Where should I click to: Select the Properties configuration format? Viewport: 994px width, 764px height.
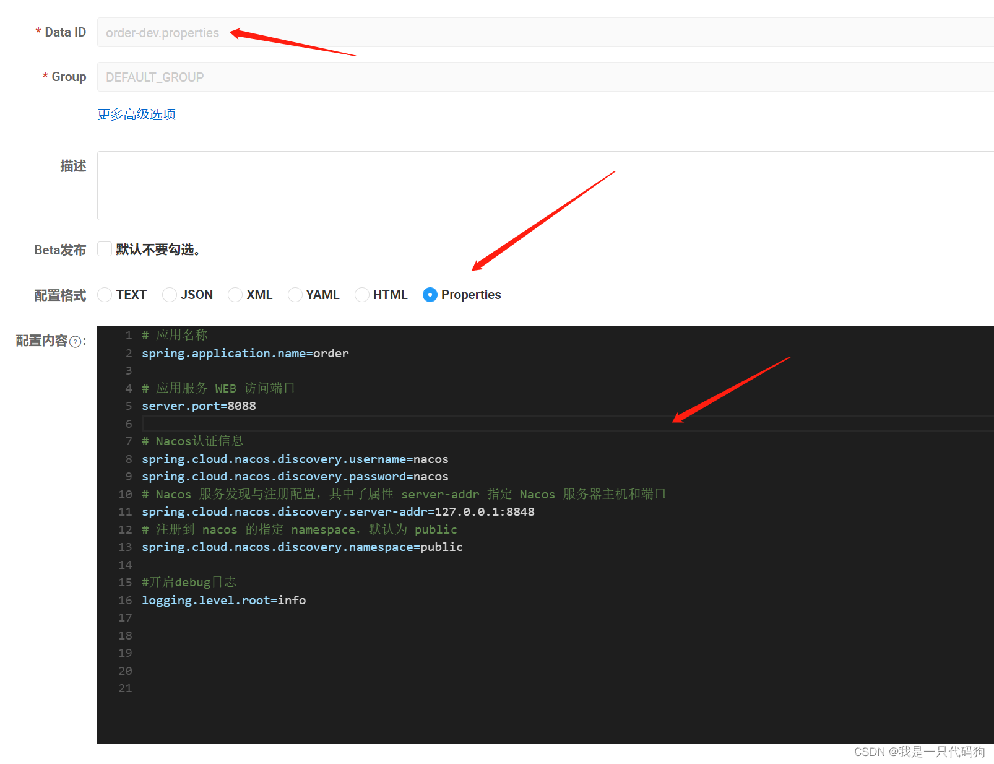pyautogui.click(x=430, y=295)
